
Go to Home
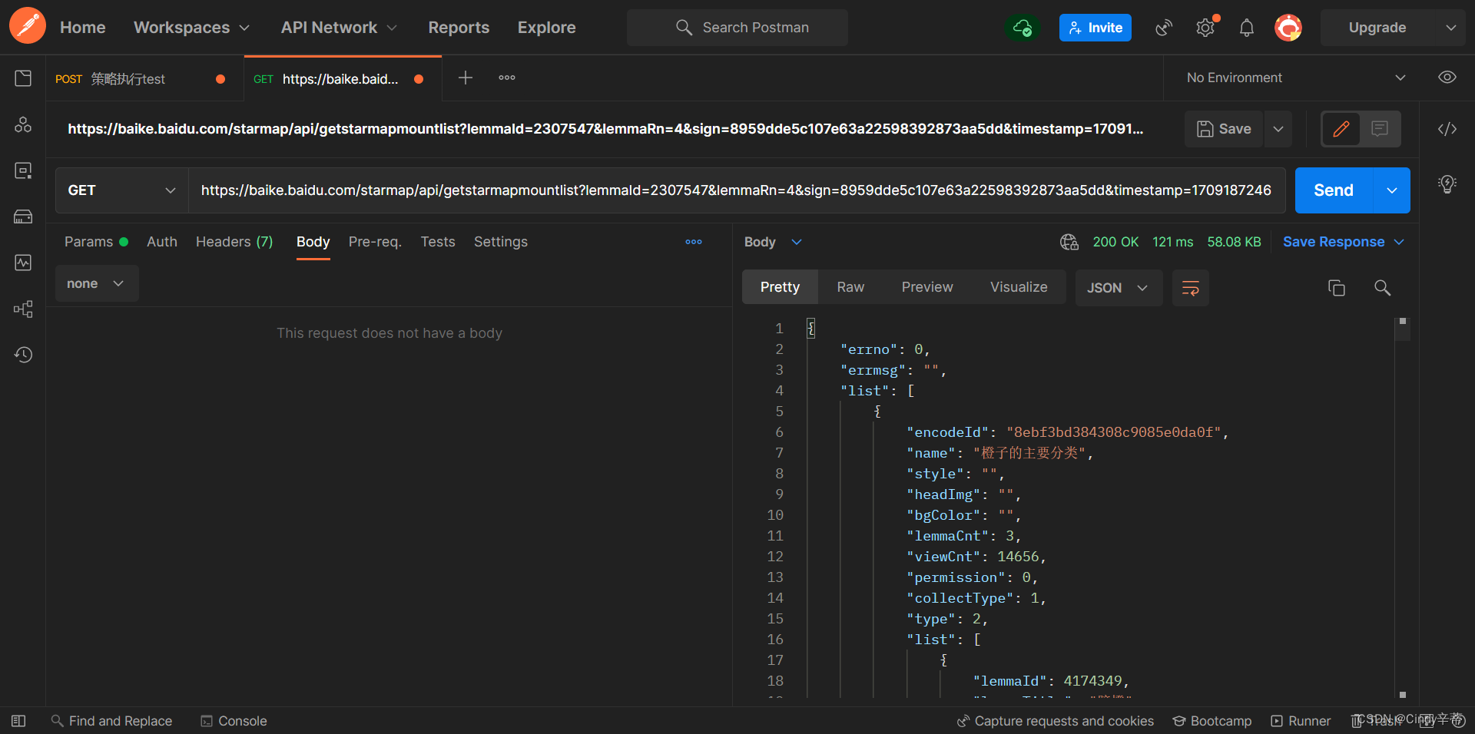(x=83, y=28)
